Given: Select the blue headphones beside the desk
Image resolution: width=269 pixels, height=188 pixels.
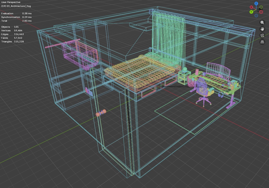Looking at the screenshot, I should click(x=221, y=95).
